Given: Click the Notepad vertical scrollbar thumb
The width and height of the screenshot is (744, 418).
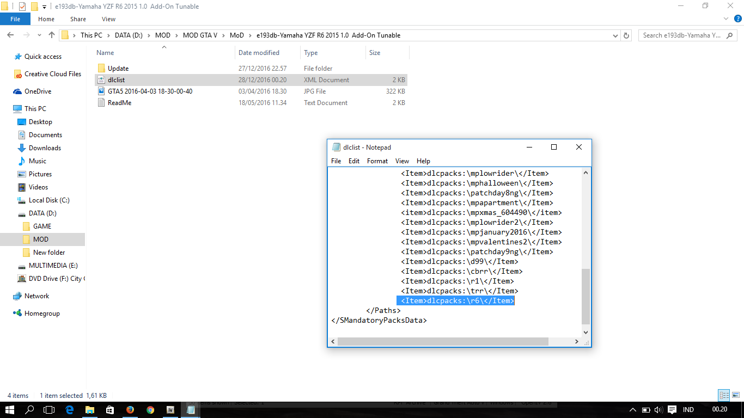Looking at the screenshot, I should pyautogui.click(x=586, y=297).
